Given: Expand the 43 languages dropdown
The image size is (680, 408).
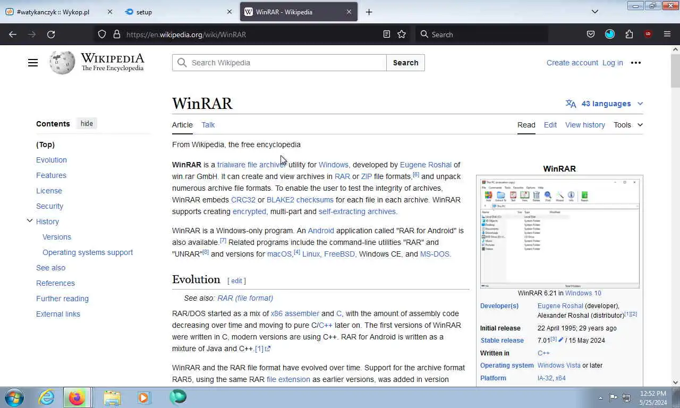Looking at the screenshot, I should tap(605, 104).
